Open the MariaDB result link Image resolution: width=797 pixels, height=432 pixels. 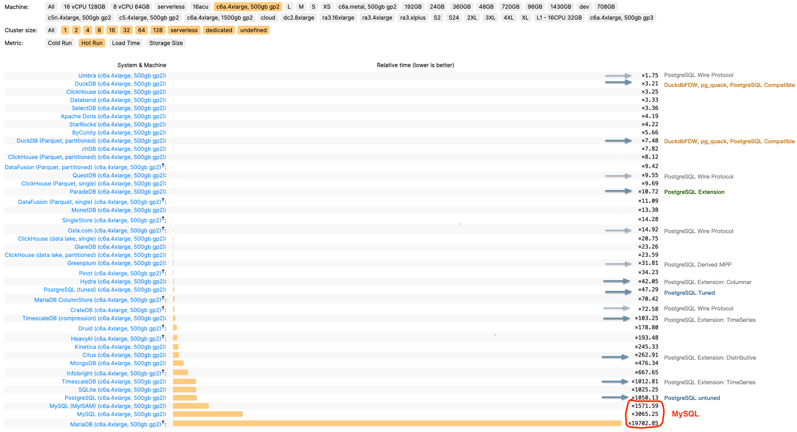click(115, 424)
